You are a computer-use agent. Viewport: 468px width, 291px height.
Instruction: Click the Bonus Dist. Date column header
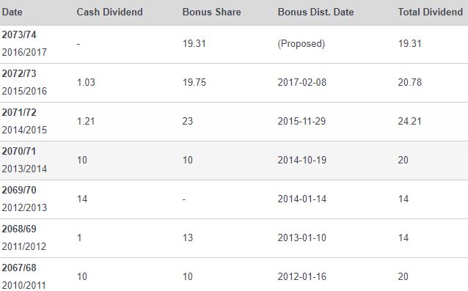click(x=315, y=12)
